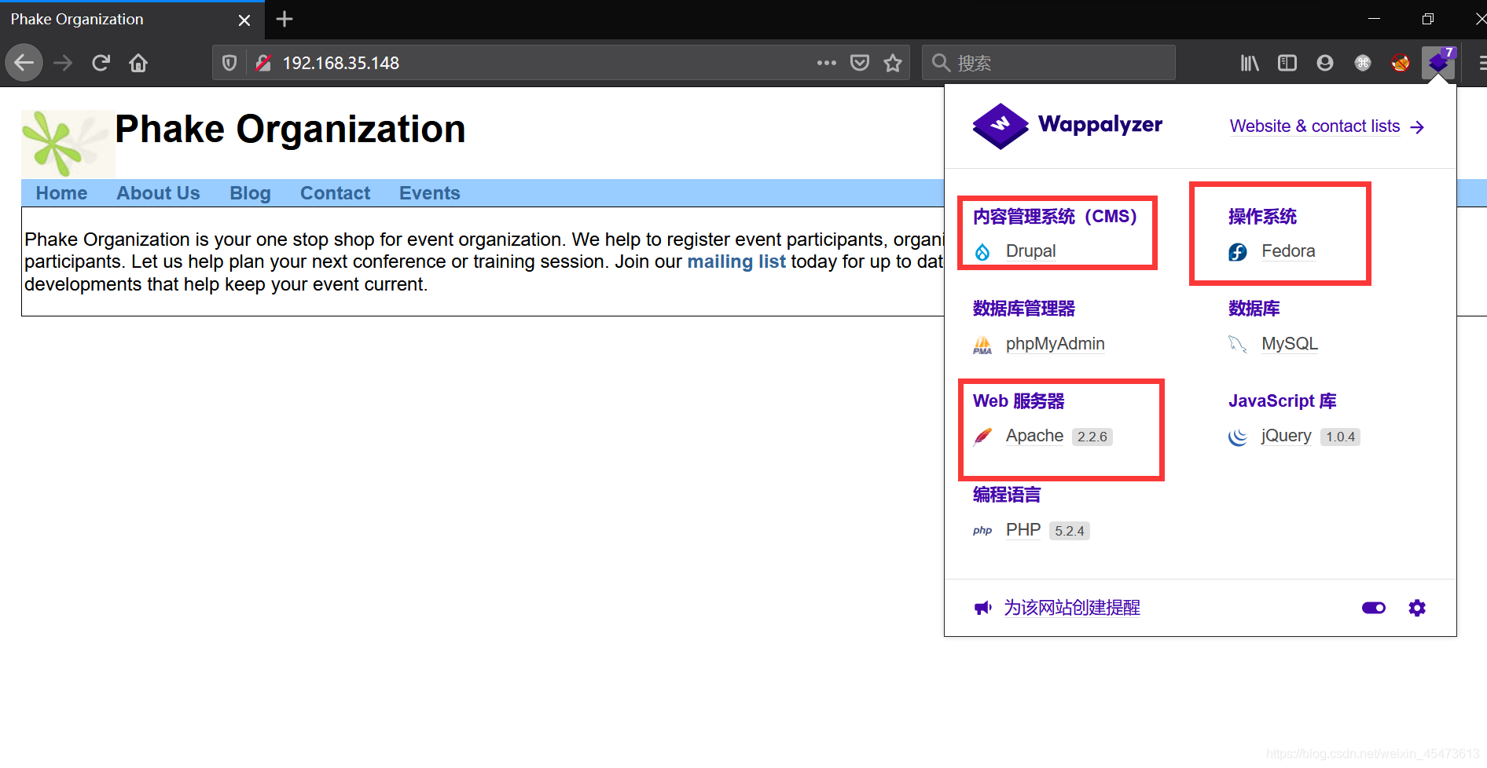Save page to Pocket
This screenshot has width=1487, height=768.
(860, 63)
